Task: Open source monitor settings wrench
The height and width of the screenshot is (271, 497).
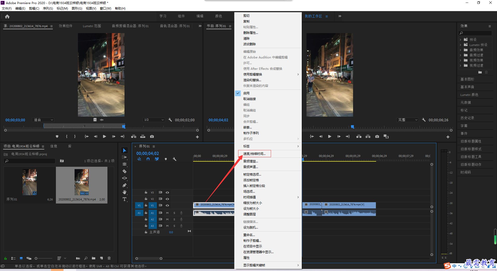Action: 170,120
